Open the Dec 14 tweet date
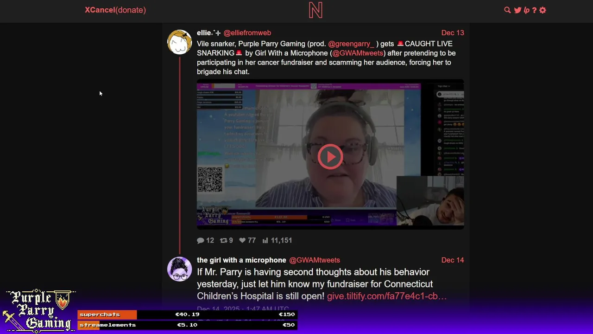 (x=453, y=260)
